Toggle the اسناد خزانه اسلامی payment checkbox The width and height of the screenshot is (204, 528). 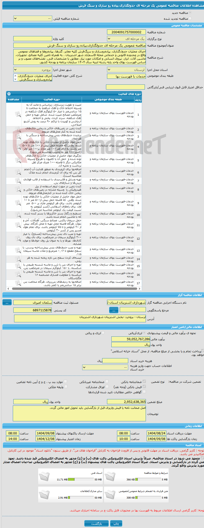pyautogui.click(x=203, y=351)
